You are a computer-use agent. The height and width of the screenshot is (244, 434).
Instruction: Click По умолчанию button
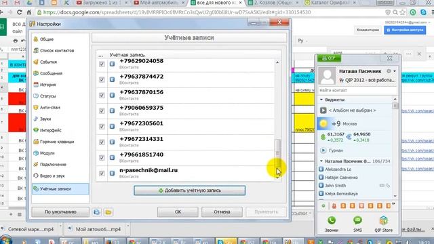pyautogui.click(x=60, y=212)
